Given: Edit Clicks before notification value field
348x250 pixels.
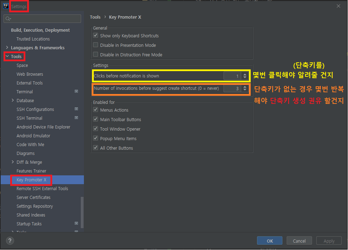Looking at the screenshot, I should coord(232,76).
